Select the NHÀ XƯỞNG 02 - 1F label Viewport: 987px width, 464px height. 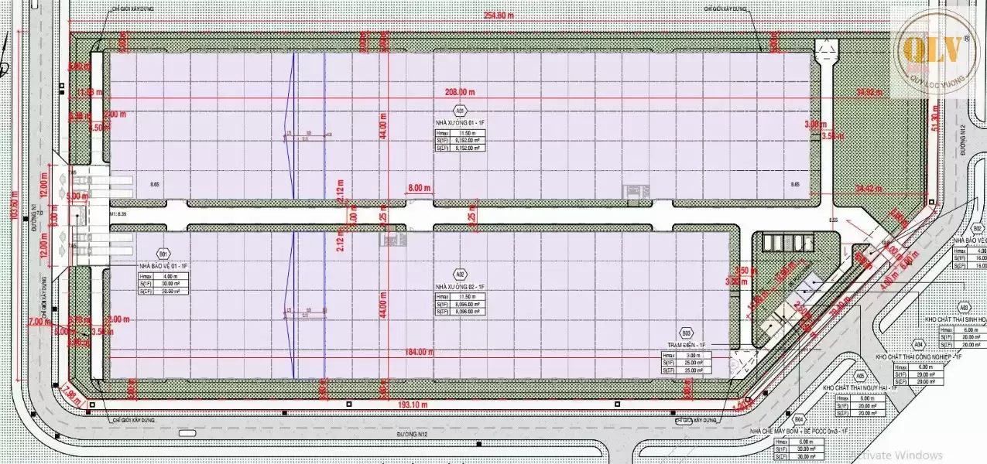[460, 286]
